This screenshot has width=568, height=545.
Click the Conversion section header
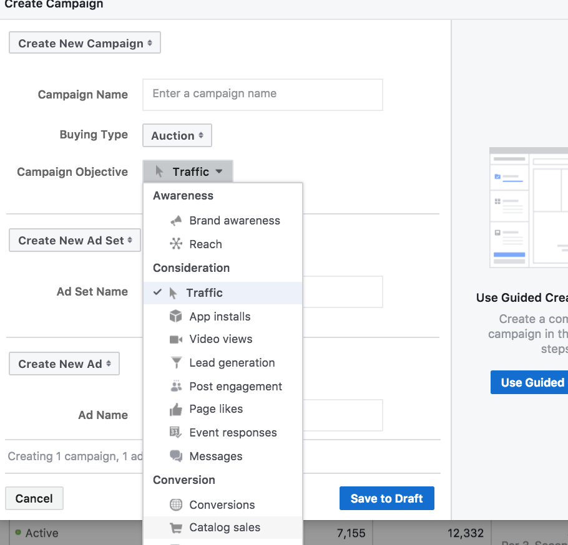click(x=184, y=480)
